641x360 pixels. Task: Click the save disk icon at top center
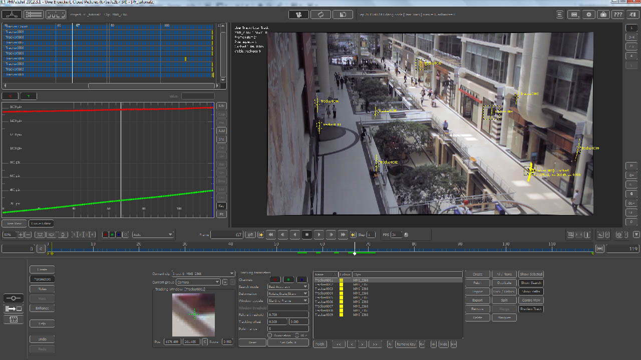[343, 14]
